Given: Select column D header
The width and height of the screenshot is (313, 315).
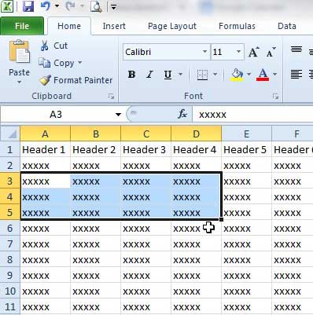Looking at the screenshot, I should (x=196, y=134).
